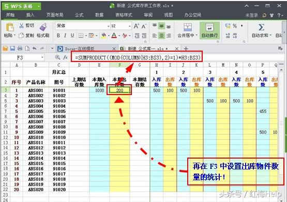Increase font size with large A icon
The image size is (287, 202).
(x=136, y=26)
